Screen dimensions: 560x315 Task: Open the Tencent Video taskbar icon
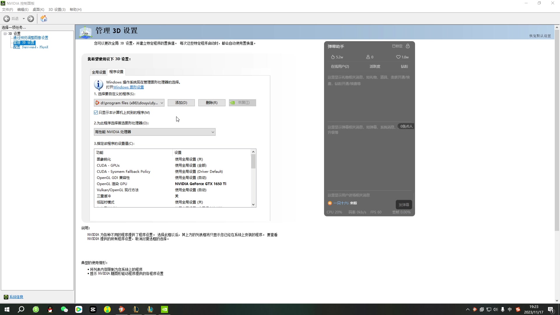79,309
